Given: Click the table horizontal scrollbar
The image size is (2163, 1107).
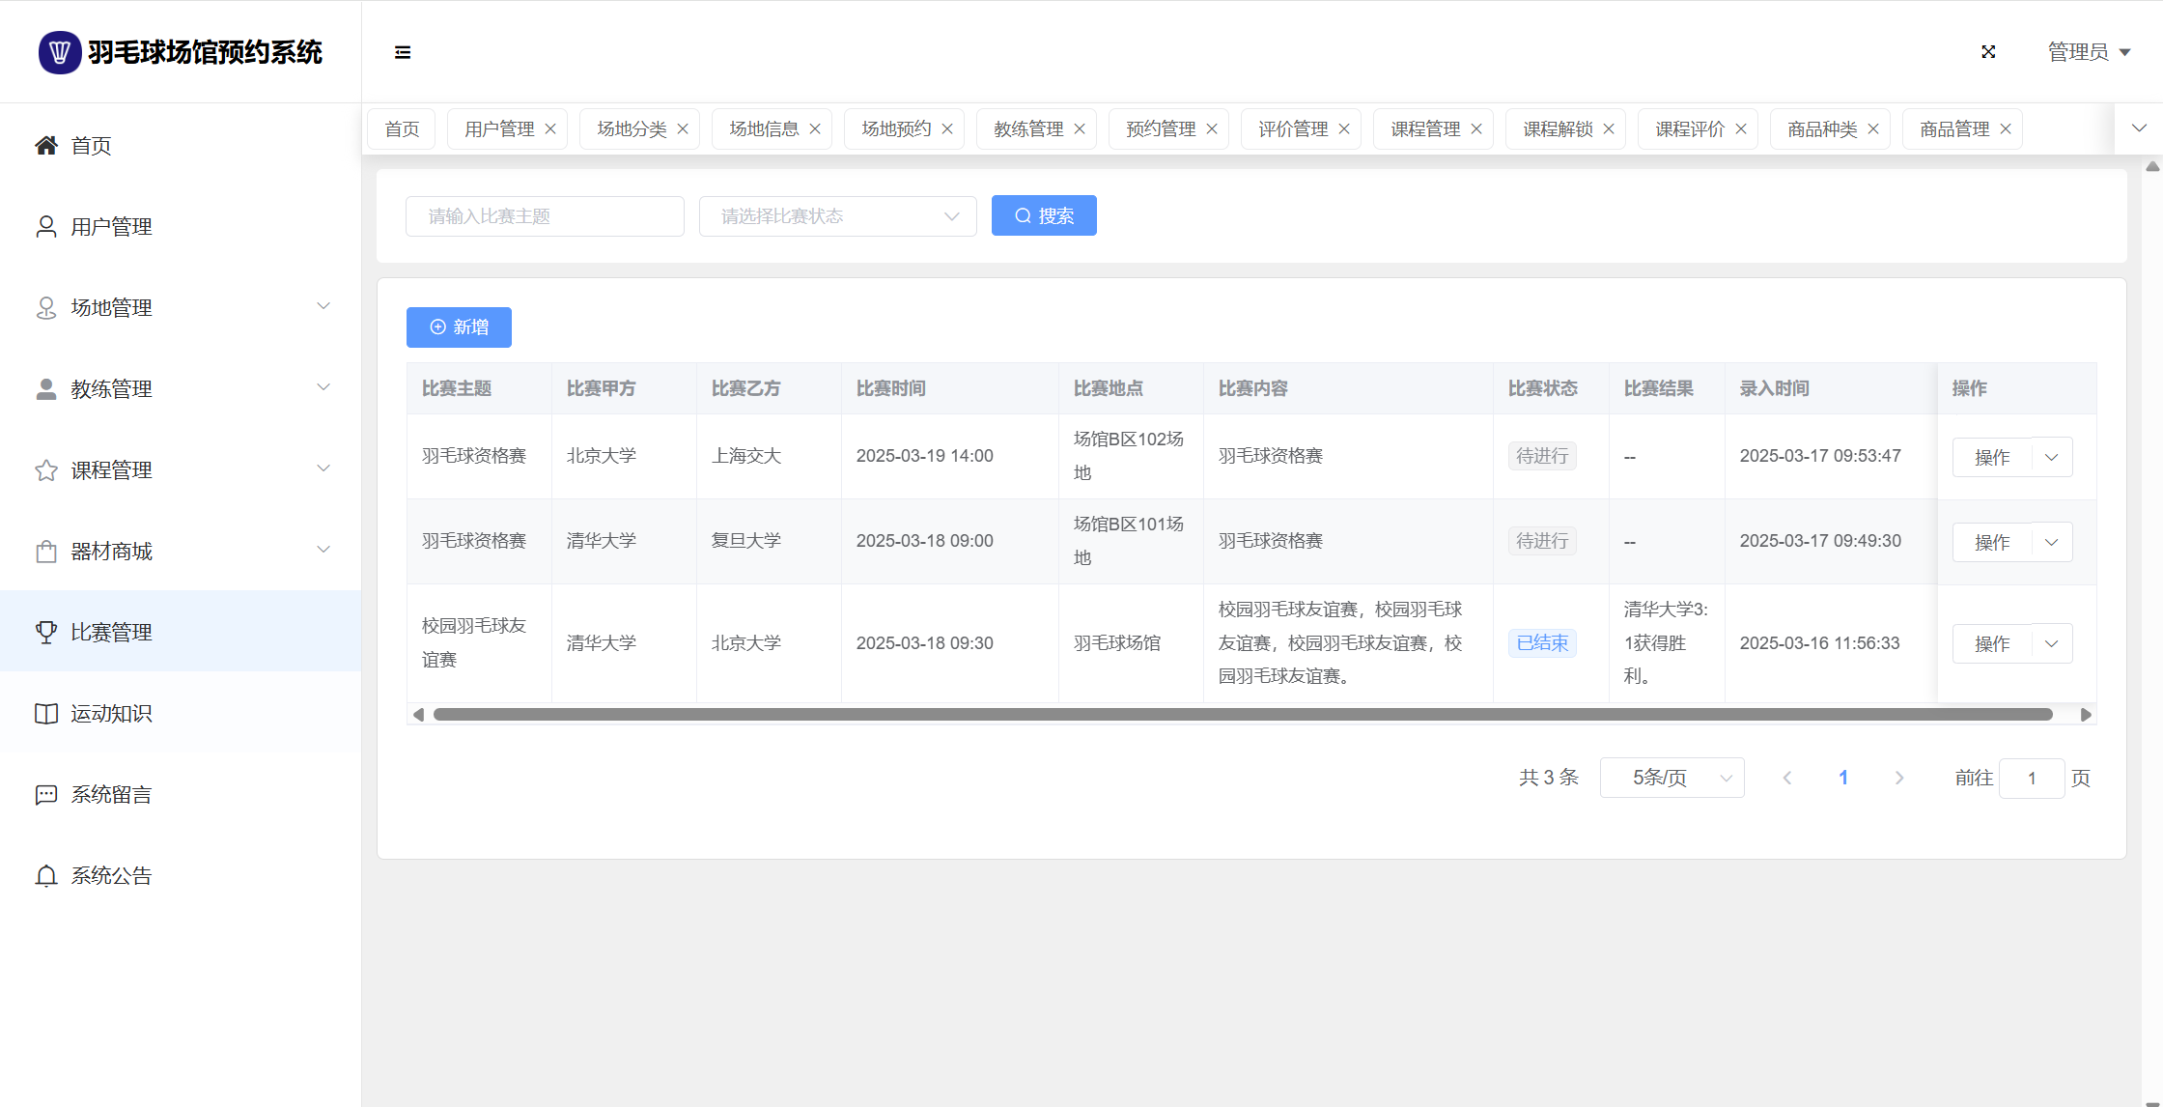Looking at the screenshot, I should [1242, 715].
